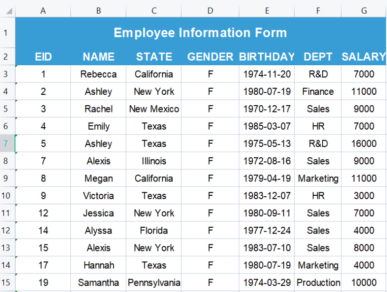The image size is (387, 292).
Task: Click the Pennsylvania state cell
Action: click(154, 282)
